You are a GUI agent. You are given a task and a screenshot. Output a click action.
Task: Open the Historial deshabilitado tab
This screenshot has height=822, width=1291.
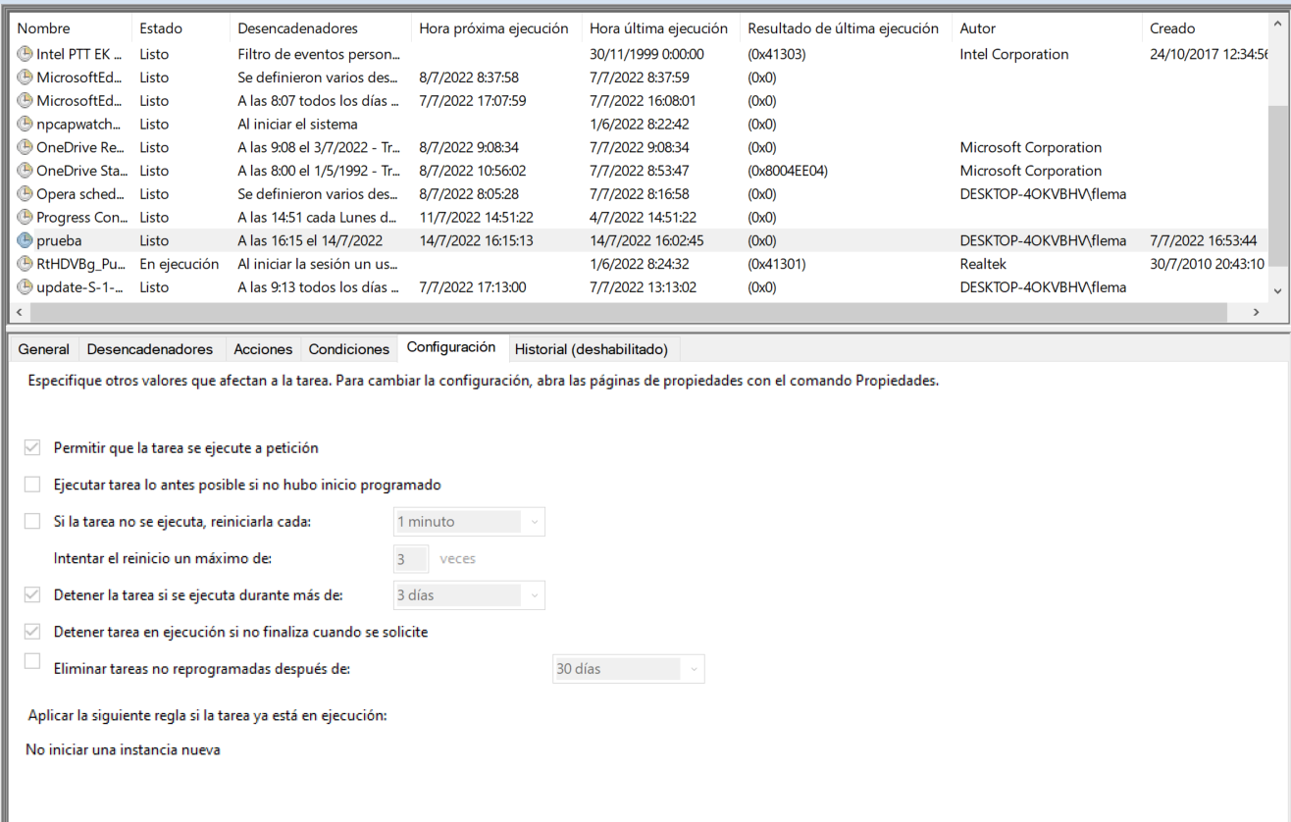point(593,348)
